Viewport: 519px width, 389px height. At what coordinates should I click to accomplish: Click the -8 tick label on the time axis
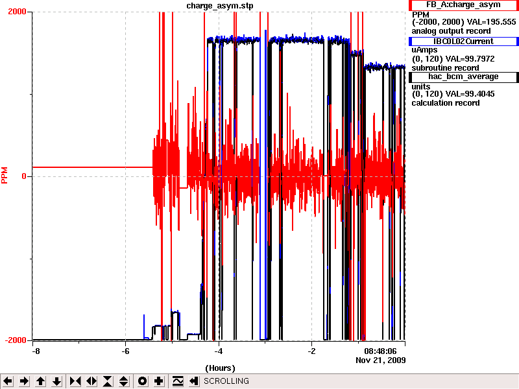click(36, 351)
